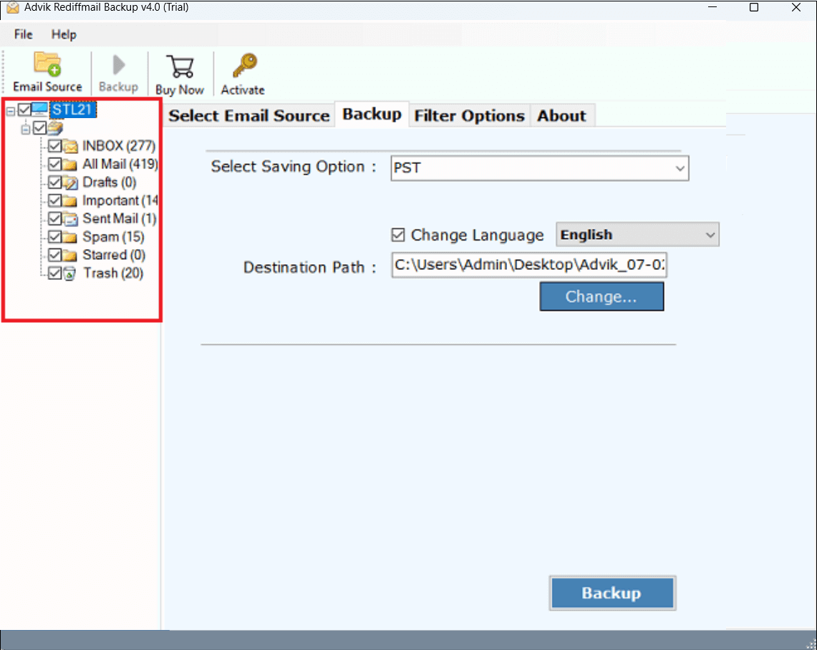The height and width of the screenshot is (650, 817).
Task: Uncheck the Spam (15) checkbox
Action: coord(54,236)
